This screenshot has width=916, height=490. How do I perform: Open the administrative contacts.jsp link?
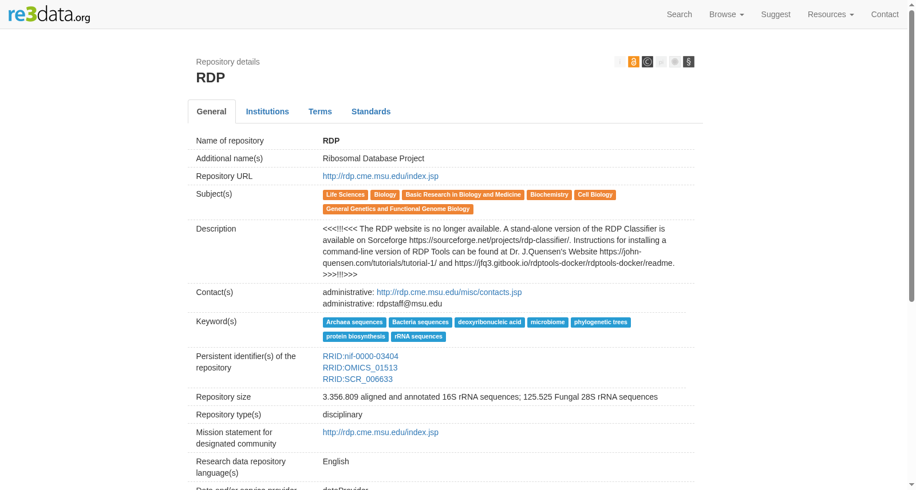coord(449,292)
